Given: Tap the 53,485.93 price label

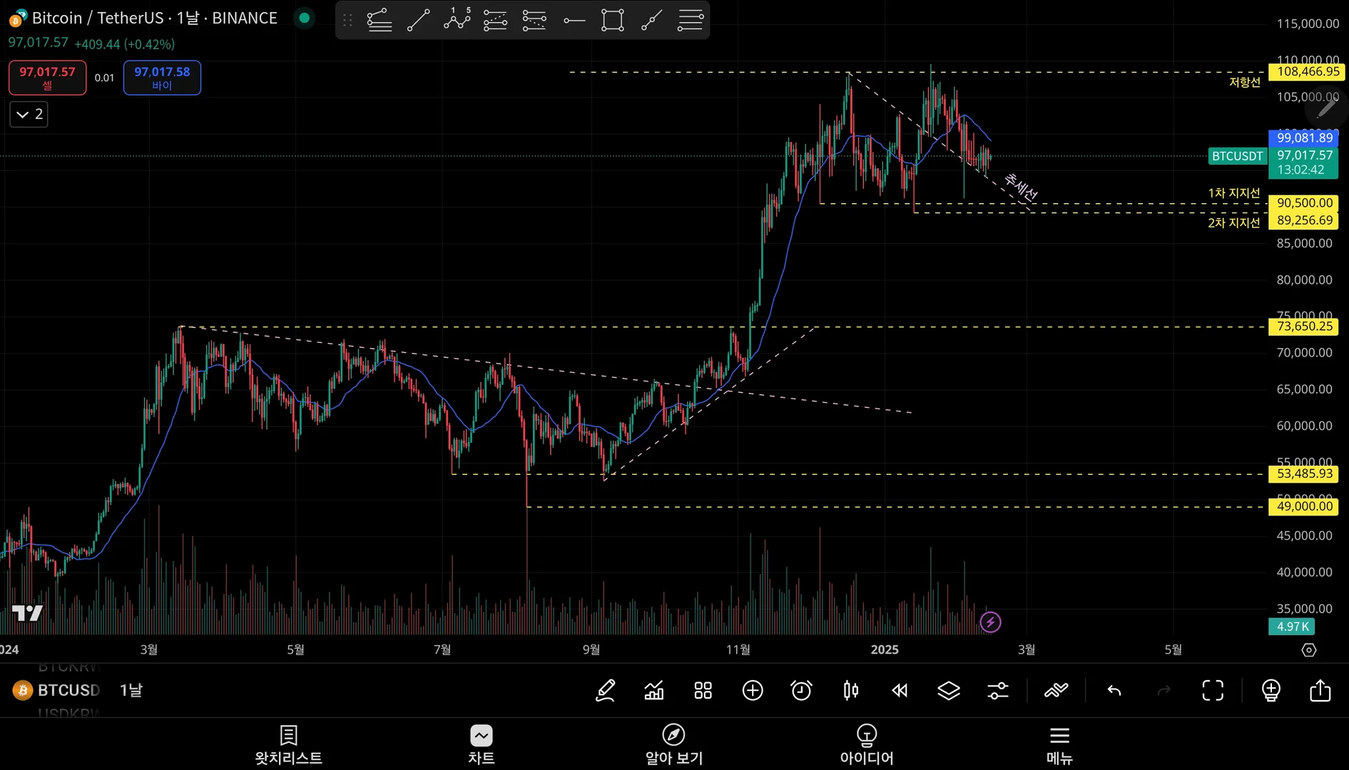Looking at the screenshot, I should click(1304, 473).
